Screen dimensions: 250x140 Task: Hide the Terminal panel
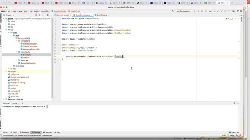(x=238, y=103)
